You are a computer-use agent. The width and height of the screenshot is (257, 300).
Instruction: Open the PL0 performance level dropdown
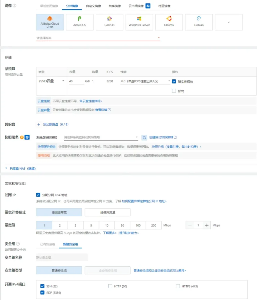(x=145, y=81)
